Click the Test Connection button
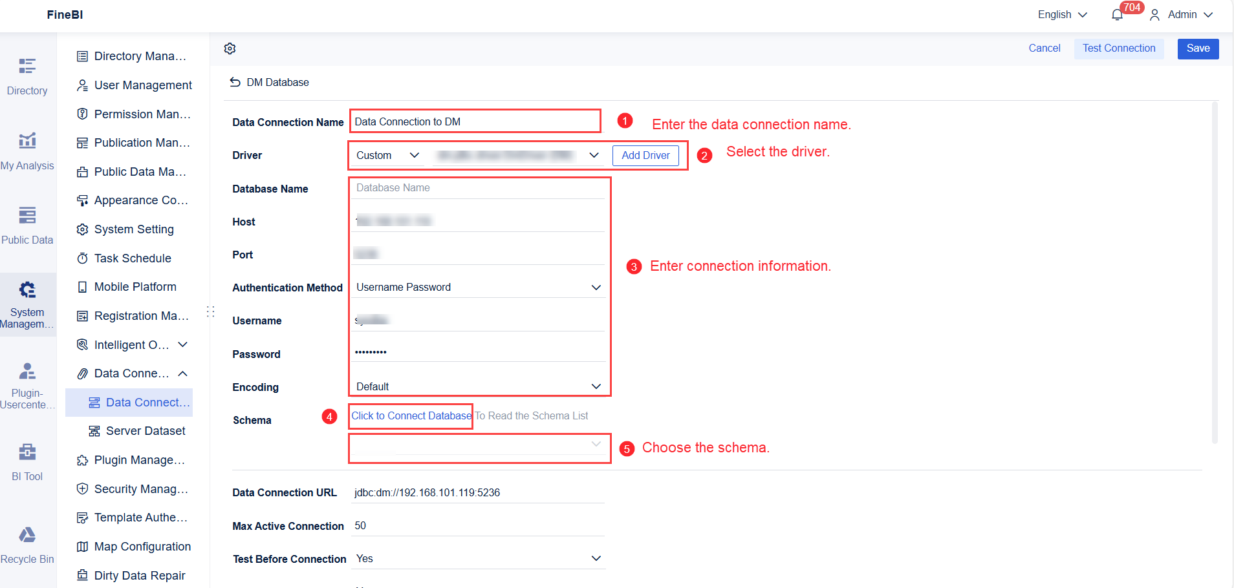The image size is (1234, 588). 1118,48
